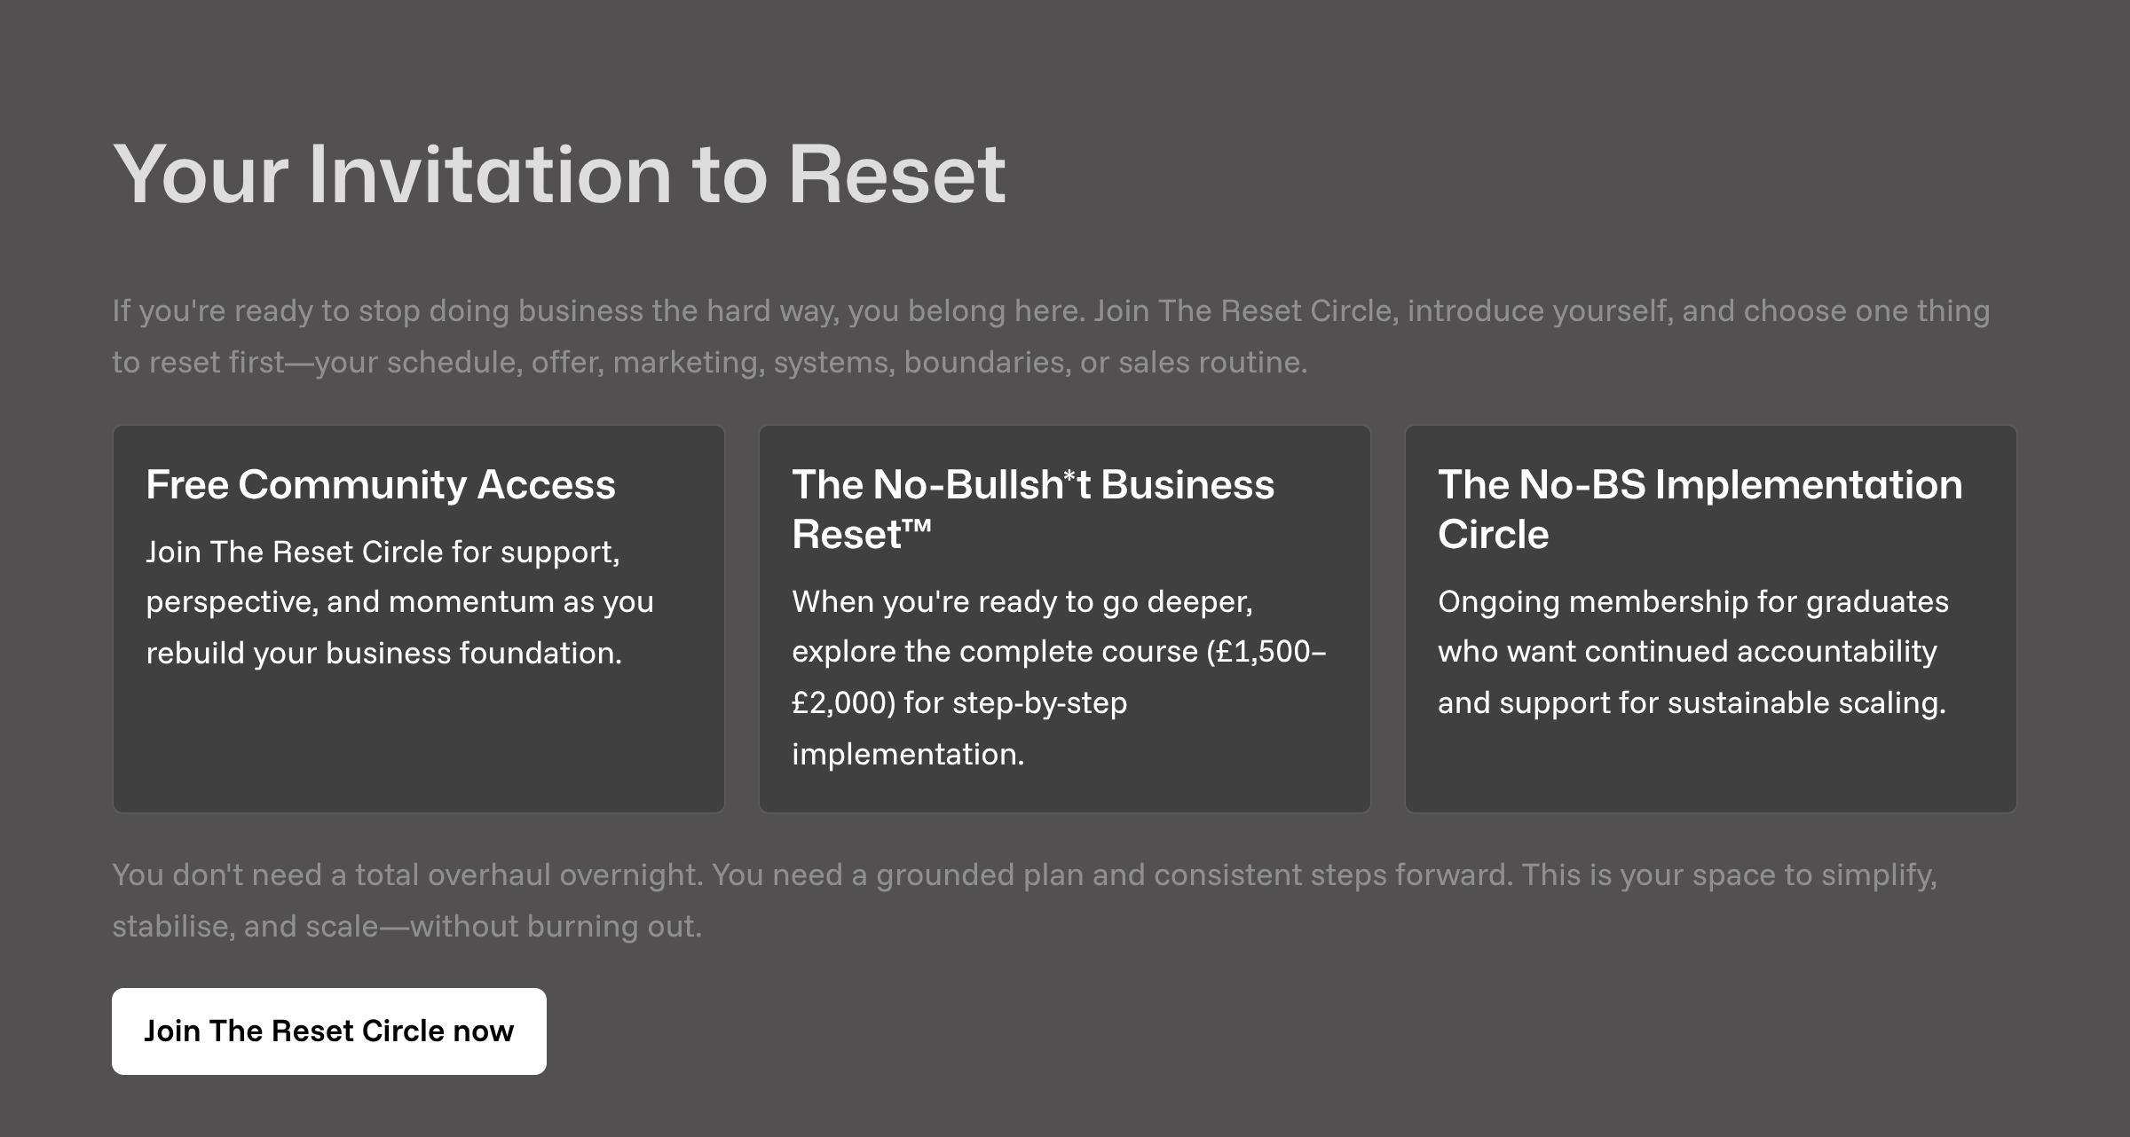The height and width of the screenshot is (1137, 2130).
Task: Click "stabilise, and scale—without burning out" line
Action: click(406, 926)
